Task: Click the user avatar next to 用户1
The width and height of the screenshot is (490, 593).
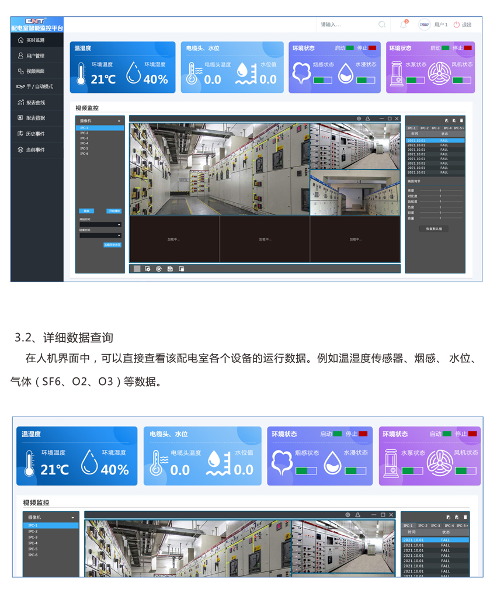Action: pos(424,25)
